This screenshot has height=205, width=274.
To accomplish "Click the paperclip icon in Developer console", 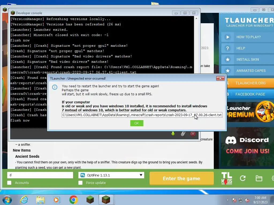I will click(x=183, y=134).
